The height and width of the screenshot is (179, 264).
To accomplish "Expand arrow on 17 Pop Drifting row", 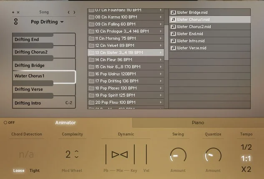I will coord(161,81).
